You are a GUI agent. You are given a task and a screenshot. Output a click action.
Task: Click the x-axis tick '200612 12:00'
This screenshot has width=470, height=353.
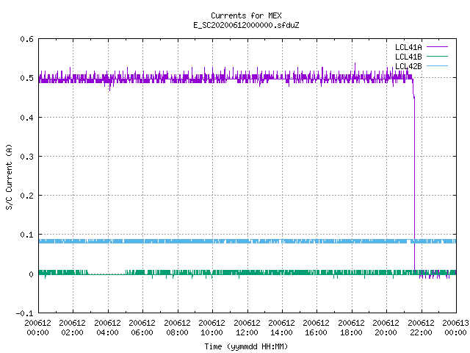coord(247,328)
